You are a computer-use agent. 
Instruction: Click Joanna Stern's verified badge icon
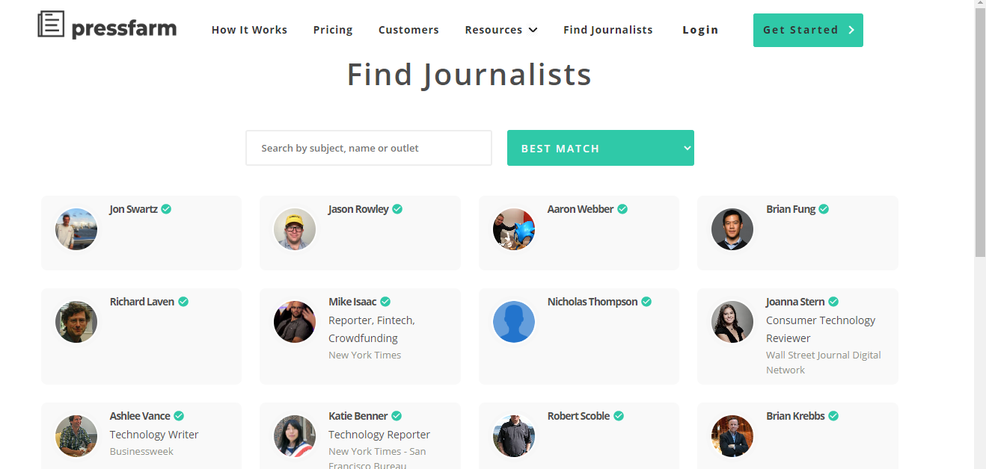(x=833, y=302)
